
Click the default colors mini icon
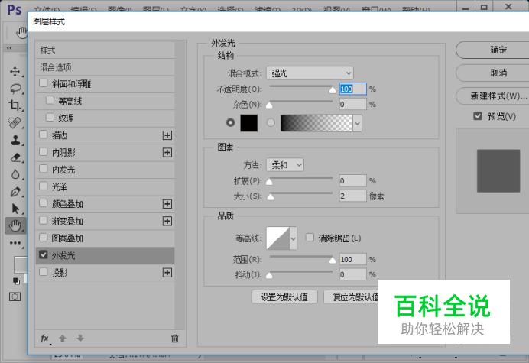point(16,280)
